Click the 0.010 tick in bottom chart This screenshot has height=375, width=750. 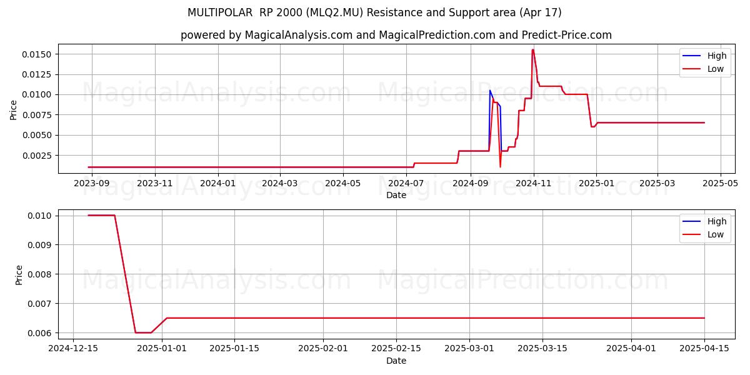41,216
